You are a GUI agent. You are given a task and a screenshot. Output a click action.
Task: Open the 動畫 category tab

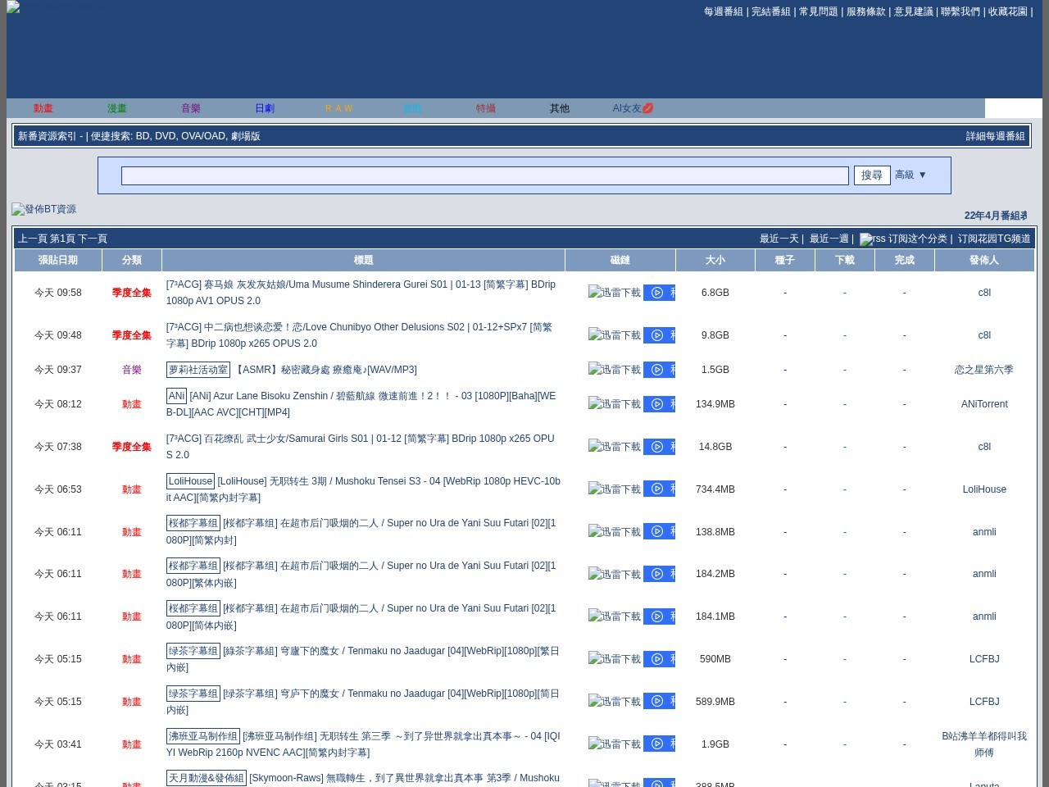(x=43, y=108)
